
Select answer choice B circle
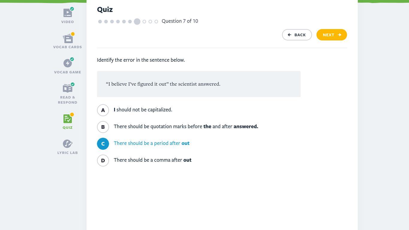pos(103,127)
